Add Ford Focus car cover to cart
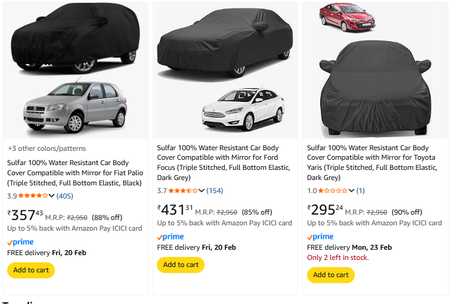This screenshot has width=449, height=304. click(181, 265)
